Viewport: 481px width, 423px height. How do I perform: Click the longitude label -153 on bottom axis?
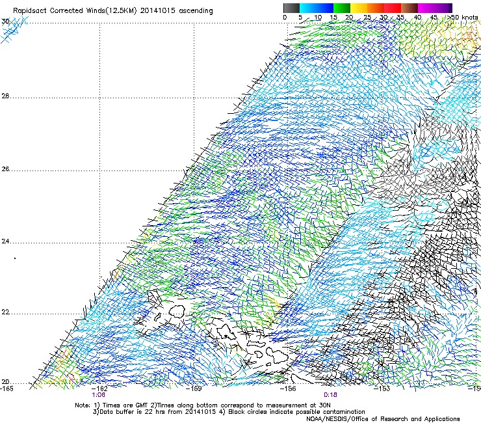click(x=382, y=389)
